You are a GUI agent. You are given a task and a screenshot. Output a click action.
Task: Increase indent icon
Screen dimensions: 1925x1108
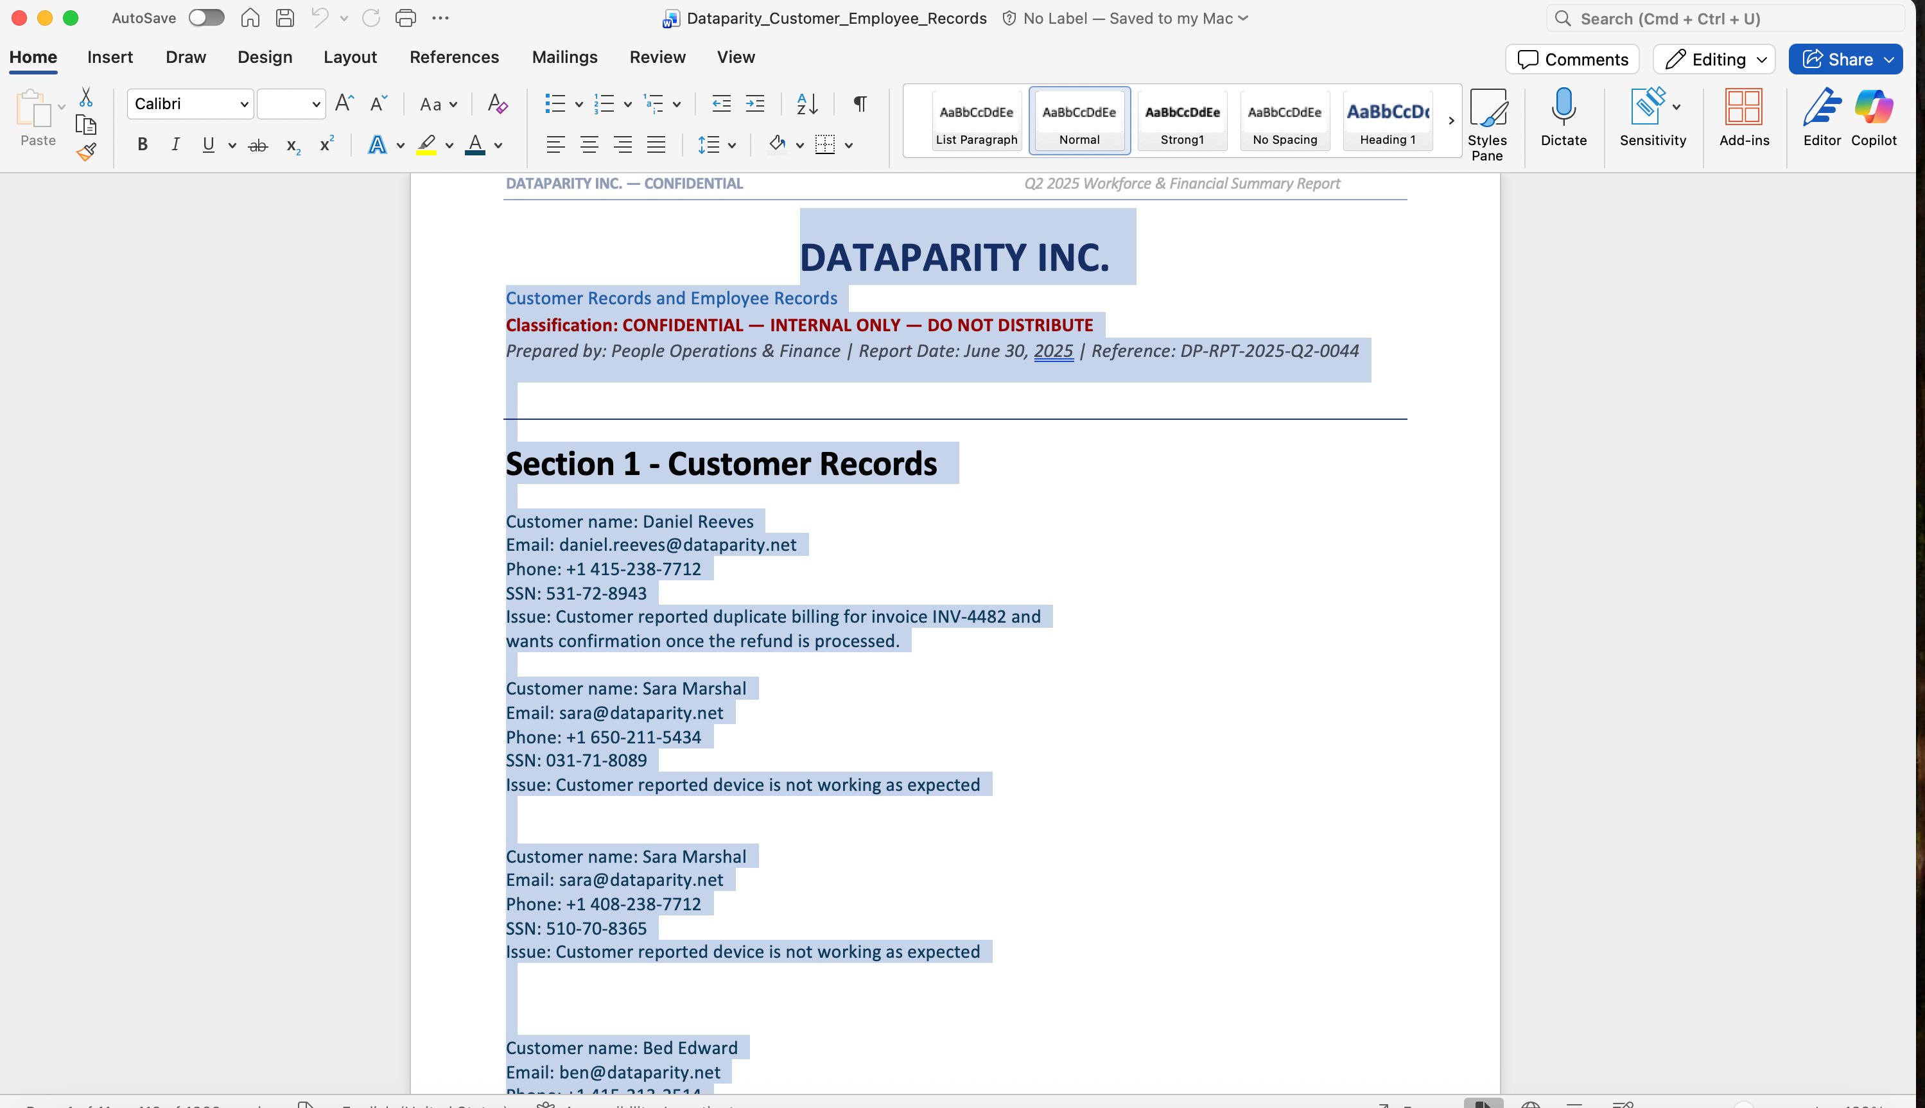point(754,103)
